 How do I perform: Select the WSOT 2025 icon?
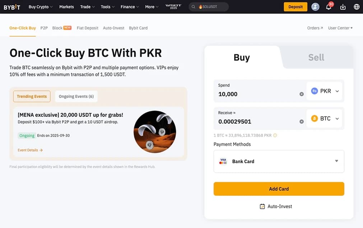tap(173, 6)
